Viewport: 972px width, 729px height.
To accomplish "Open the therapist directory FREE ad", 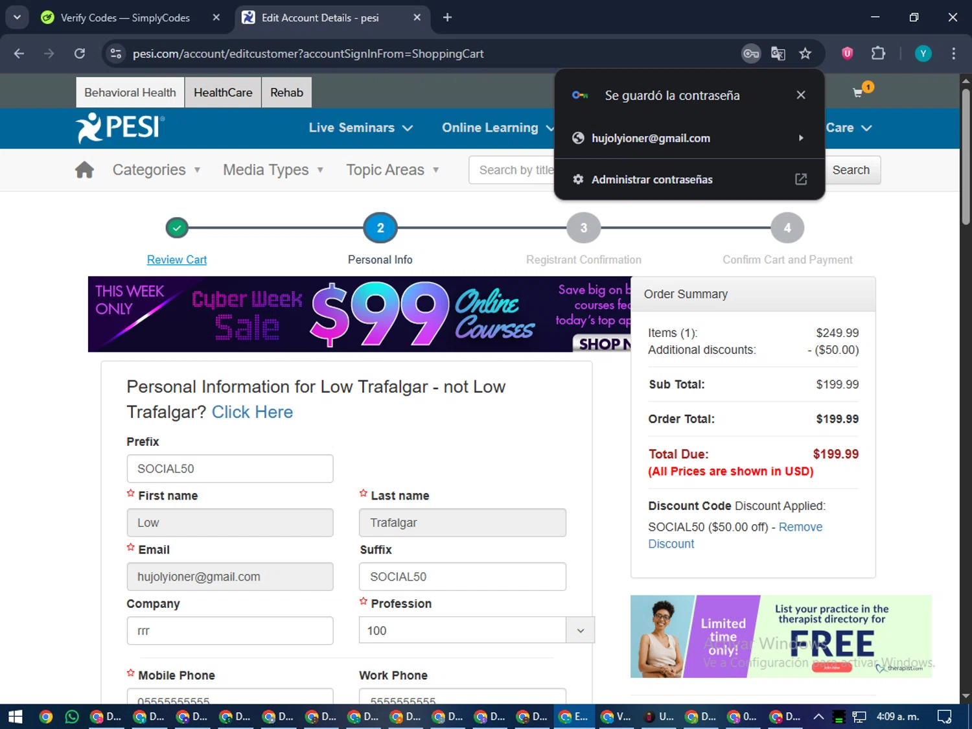I will click(x=781, y=636).
